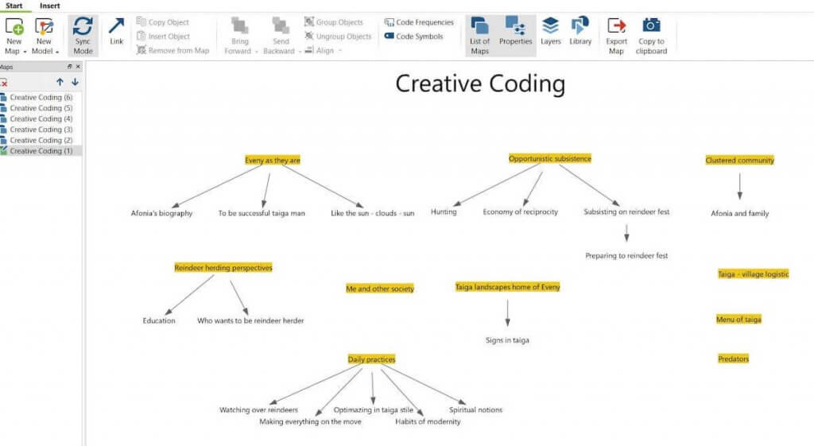This screenshot has height=446, width=814.
Task: Select Creative Coding (2) map
Action: pyautogui.click(x=41, y=140)
